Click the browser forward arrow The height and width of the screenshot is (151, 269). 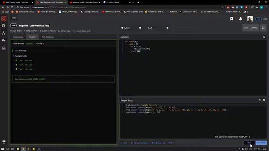pyautogui.click(x=8, y=8)
